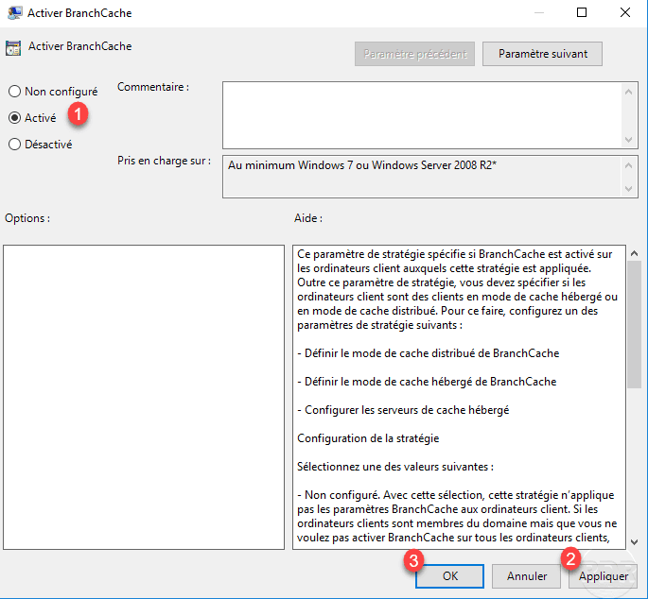
Task: Close the Activer BranchCache window
Action: point(625,12)
